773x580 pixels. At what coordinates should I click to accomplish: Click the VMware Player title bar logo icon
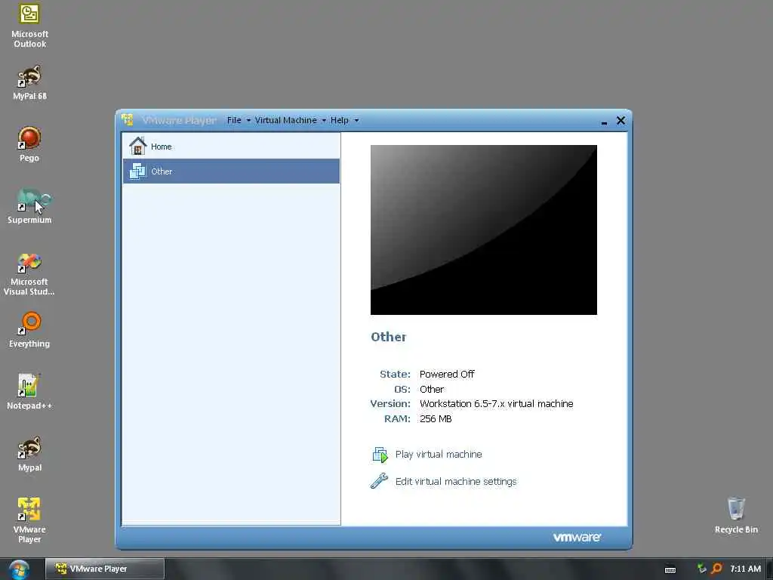tap(127, 119)
